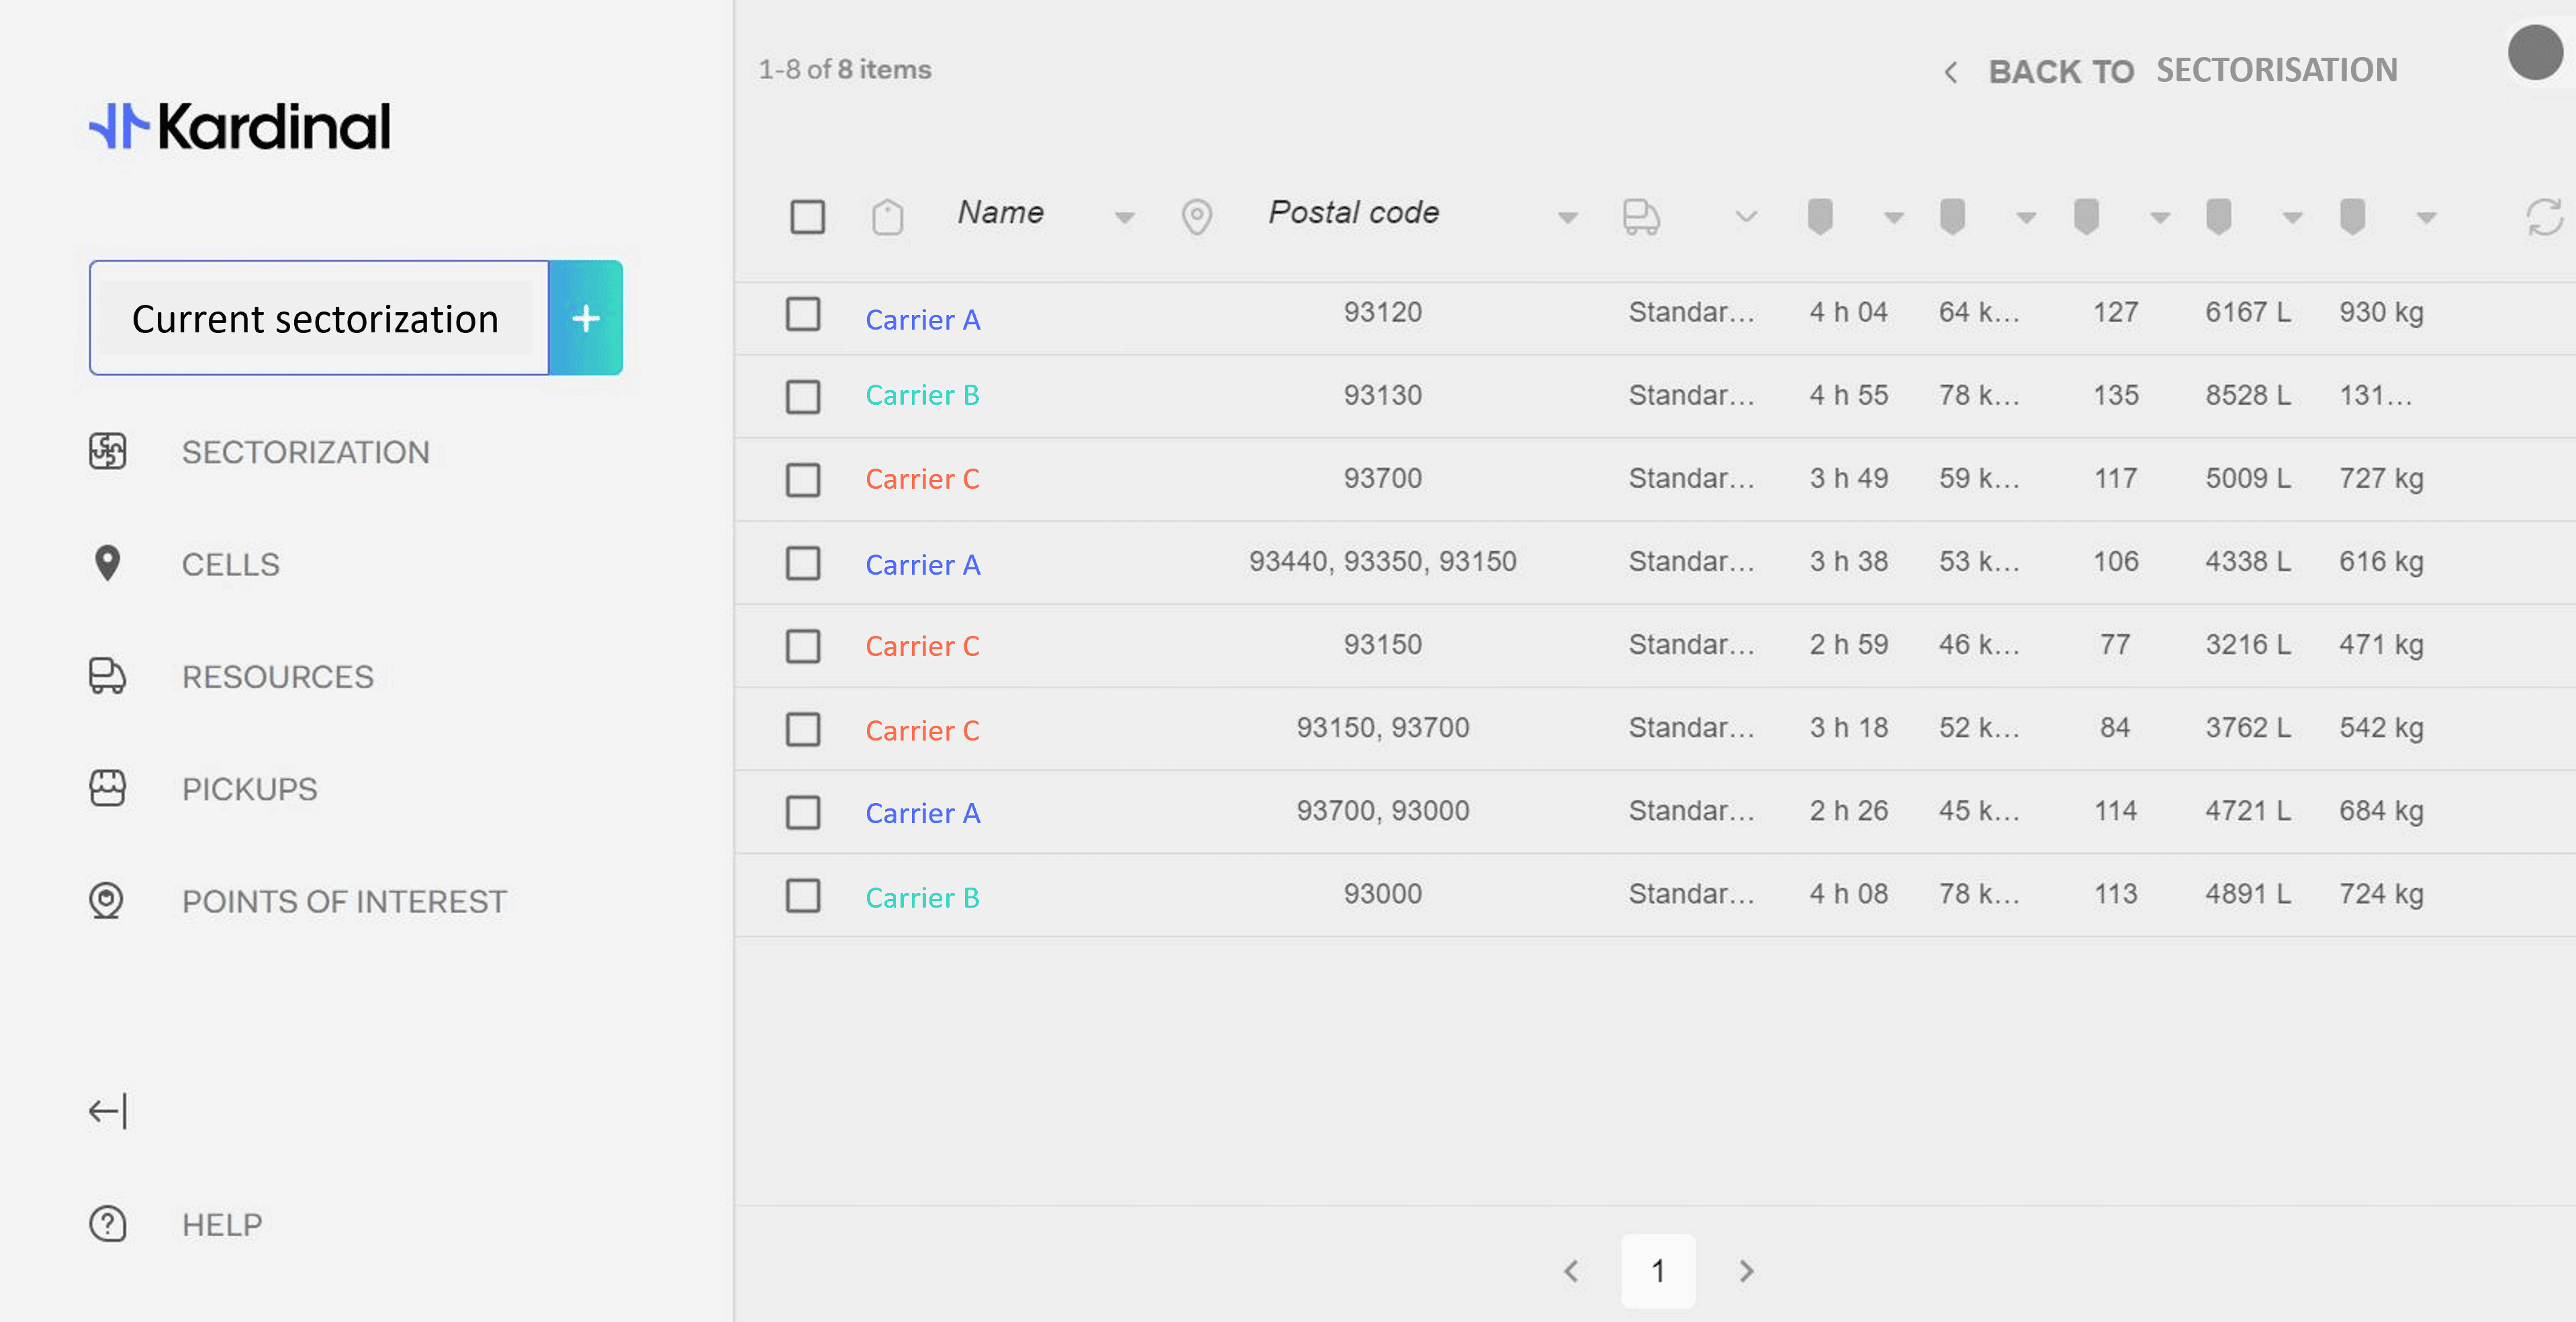Open the fourth tag column dropdown arrow
2576x1322 pixels.
click(x=2293, y=218)
